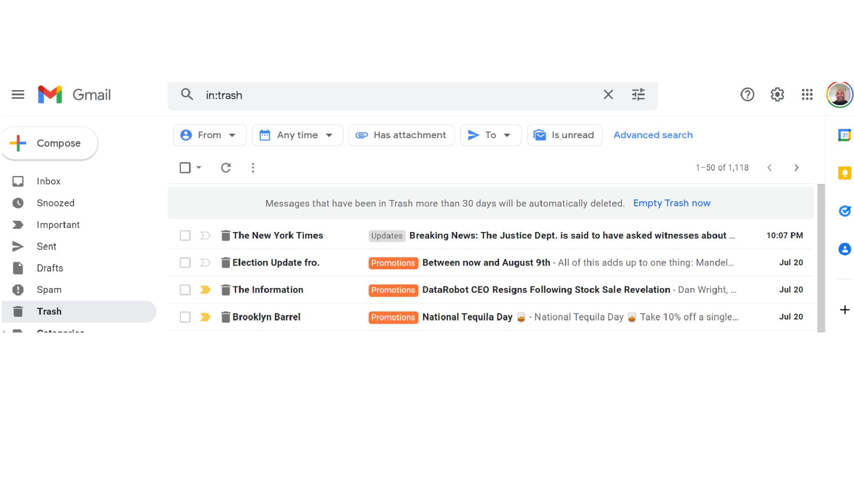
Task: Go to newer messages page arrow
Action: (769, 168)
